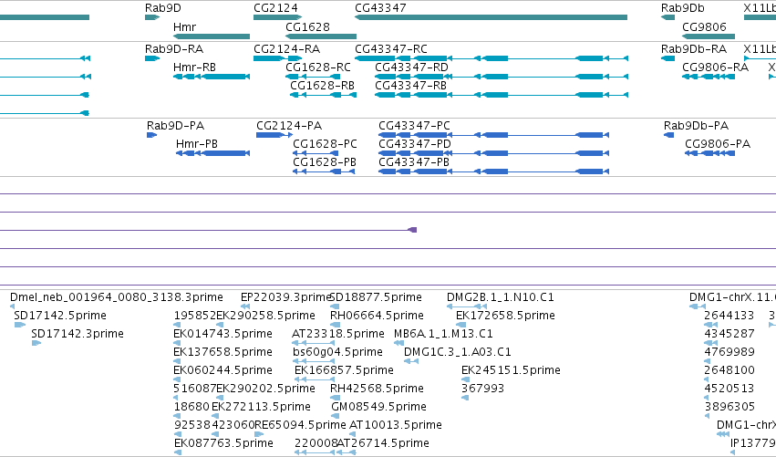776x457 pixels.
Task: Select the 4769989 feature label
Action: pos(729,352)
